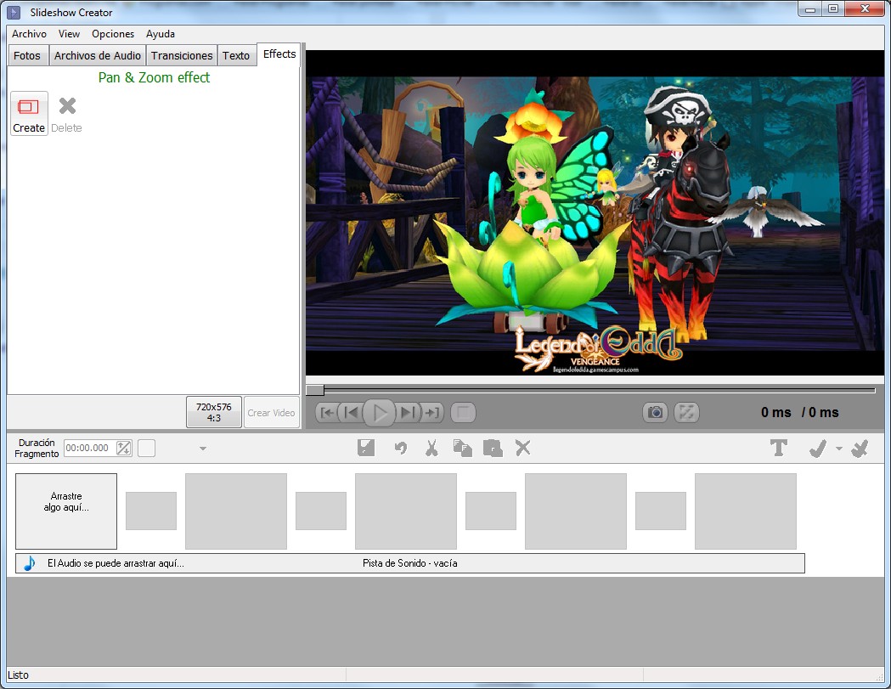
Task: Click the Slideshow Creator title bar icon
Action: point(14,12)
